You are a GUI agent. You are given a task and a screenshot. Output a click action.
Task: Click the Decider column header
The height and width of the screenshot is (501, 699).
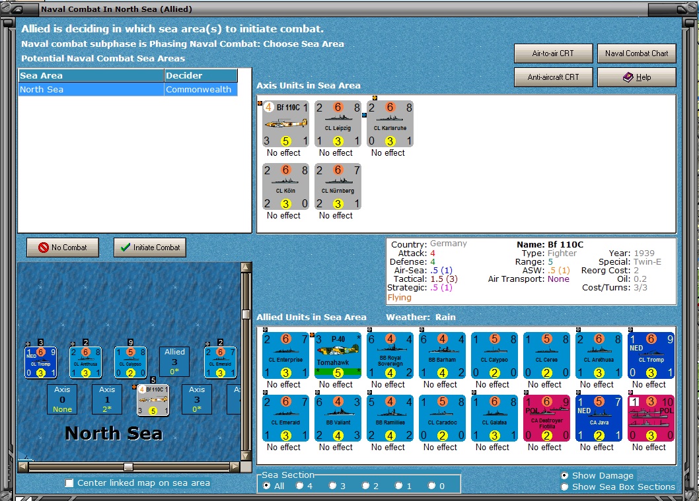201,76
